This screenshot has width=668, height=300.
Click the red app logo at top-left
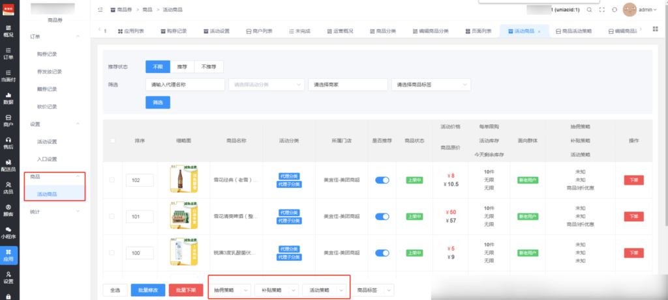coord(8,10)
